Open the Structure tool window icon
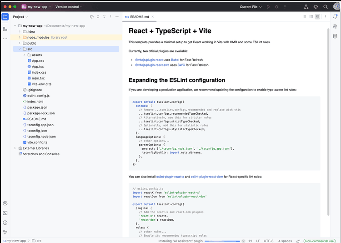 (x=5, y=29)
